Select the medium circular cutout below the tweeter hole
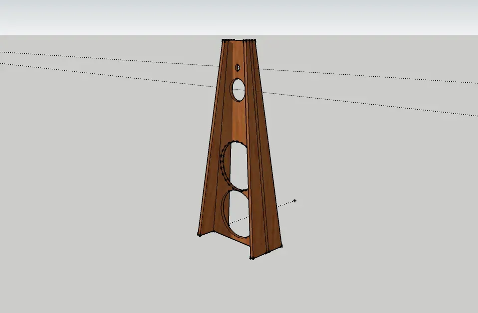Viewport: 478px width, 313px height. (x=239, y=90)
